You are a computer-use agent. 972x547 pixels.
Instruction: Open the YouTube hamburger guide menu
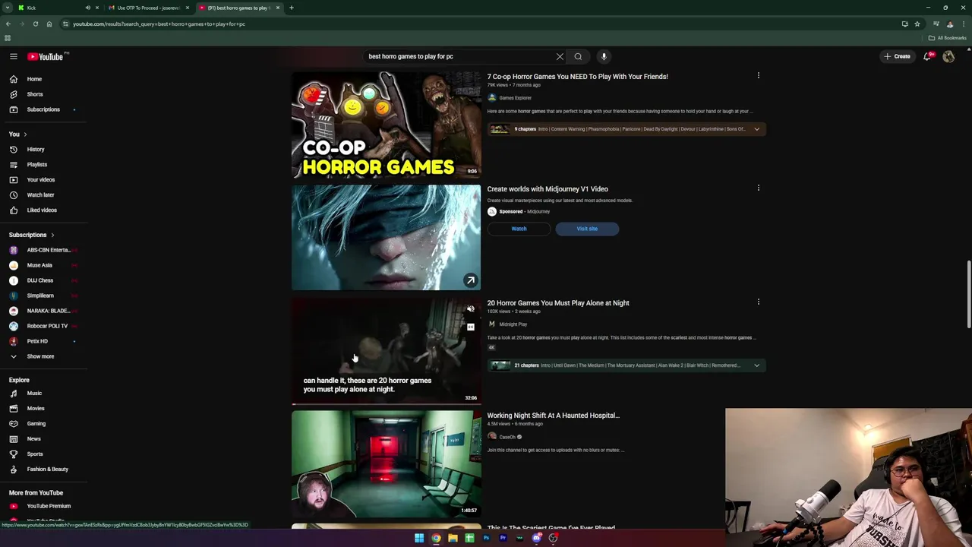click(14, 56)
